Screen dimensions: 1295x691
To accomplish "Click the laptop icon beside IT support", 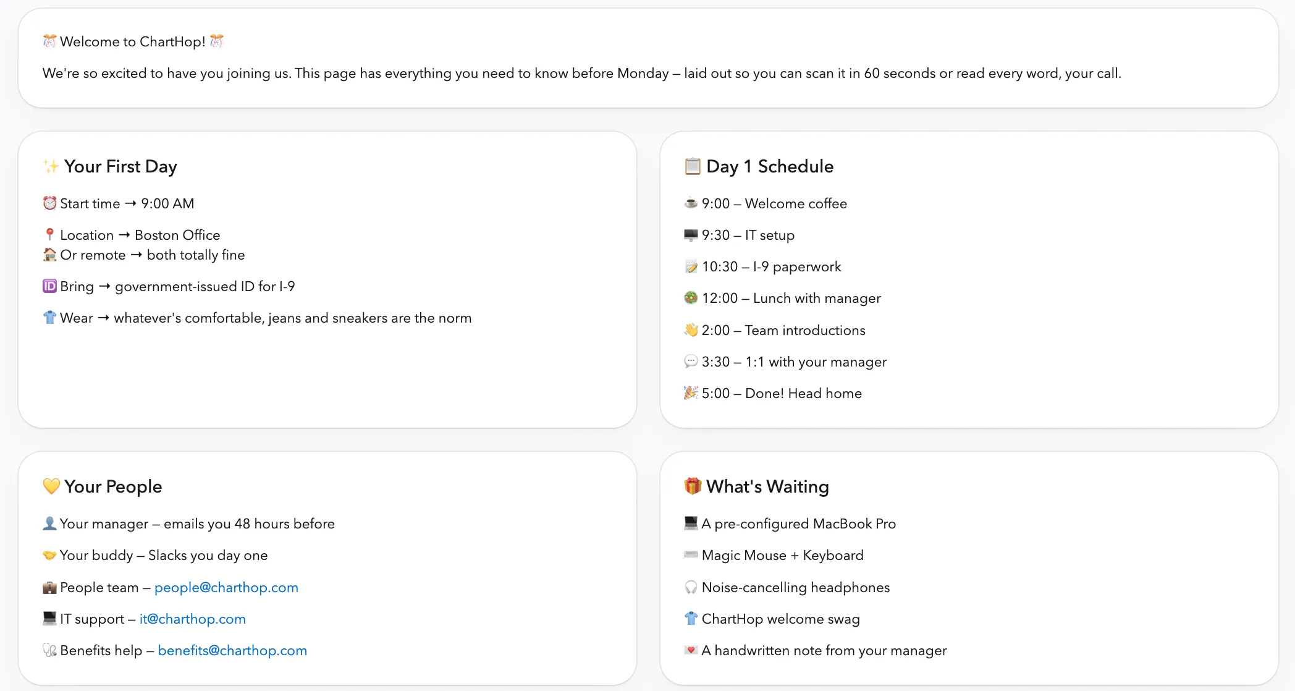I will pos(49,619).
